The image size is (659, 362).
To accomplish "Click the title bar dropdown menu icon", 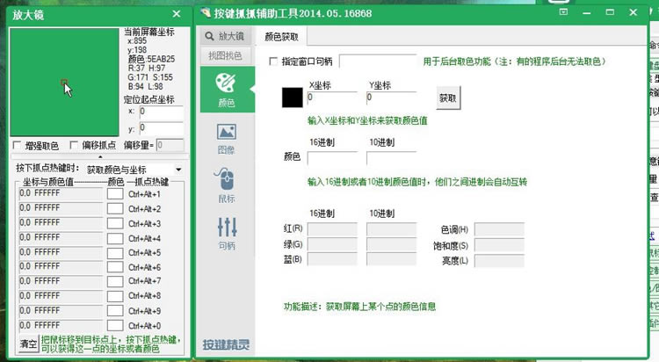I will pos(564,12).
